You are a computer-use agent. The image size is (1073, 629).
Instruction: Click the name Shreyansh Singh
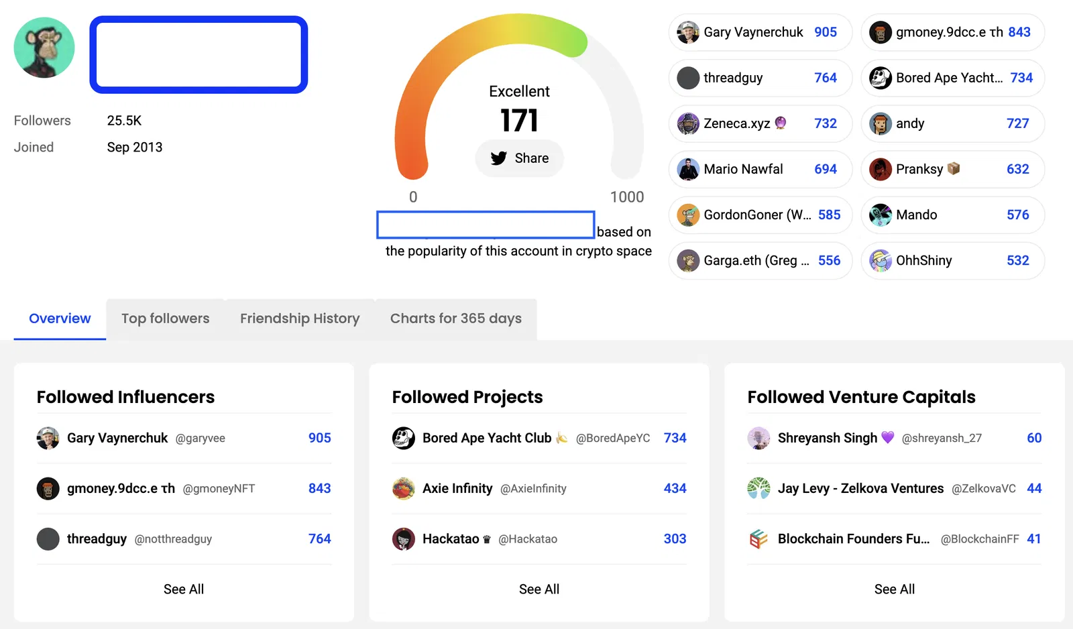(828, 438)
